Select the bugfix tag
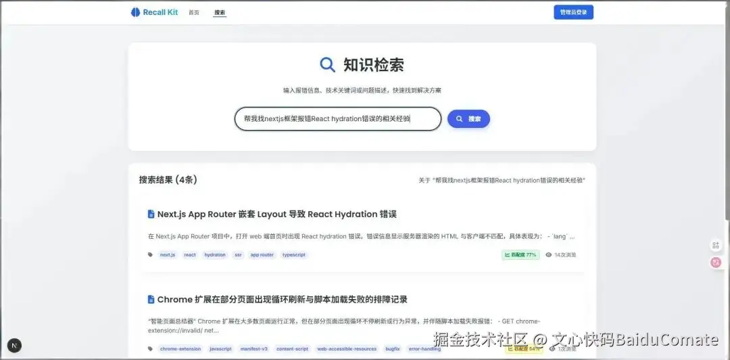 coord(392,348)
